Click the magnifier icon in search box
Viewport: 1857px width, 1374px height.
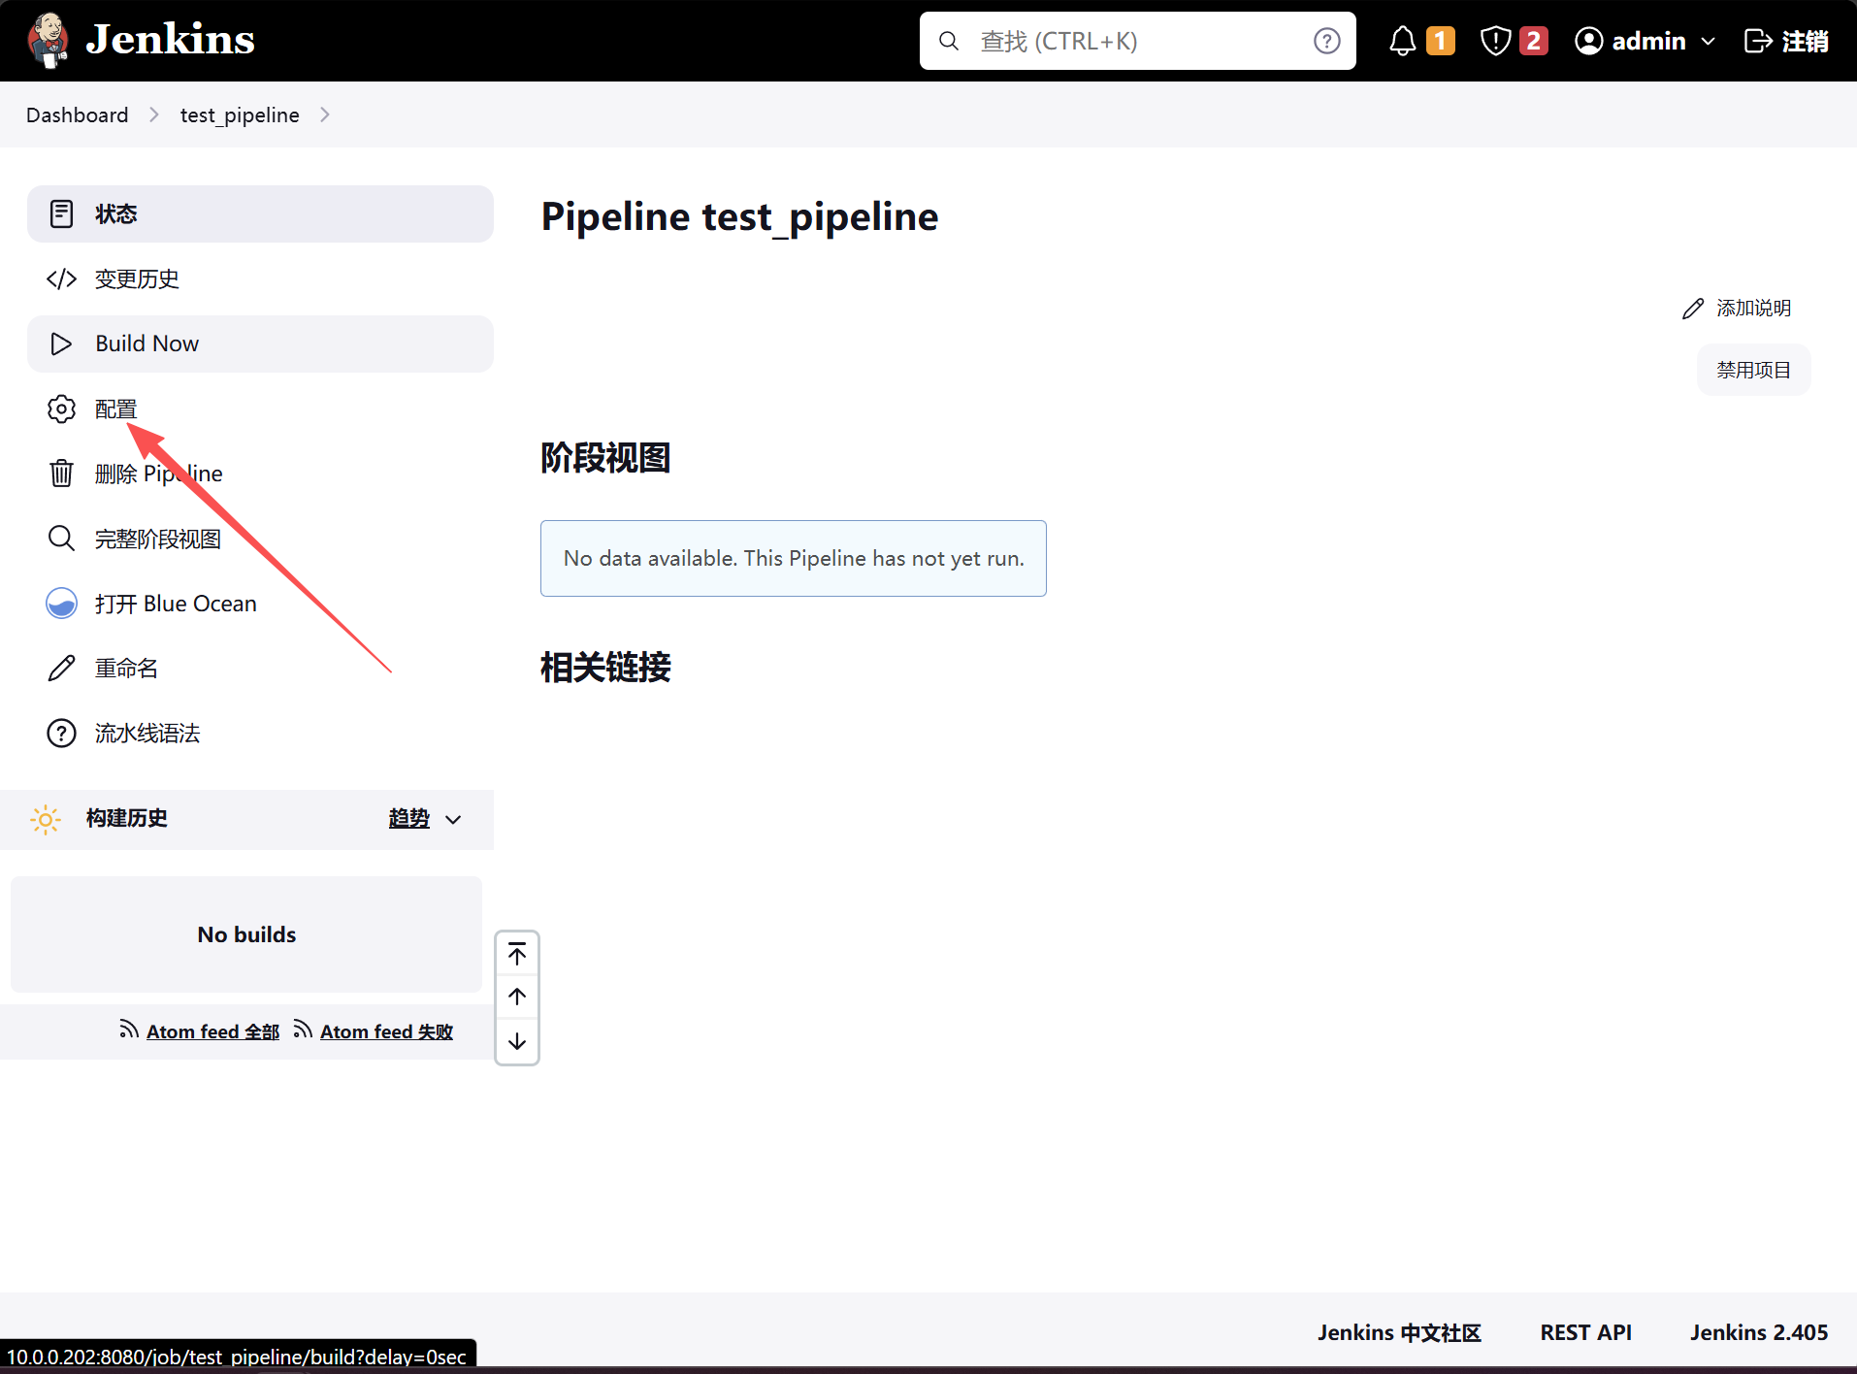tap(949, 41)
